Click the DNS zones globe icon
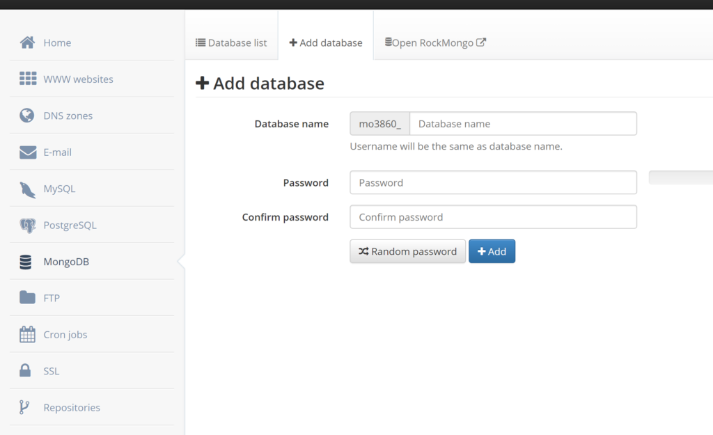Viewport: 713px width, 435px height. pyautogui.click(x=27, y=116)
